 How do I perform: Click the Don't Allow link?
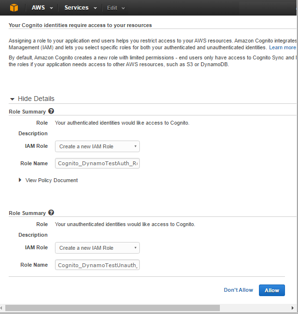[238, 290]
